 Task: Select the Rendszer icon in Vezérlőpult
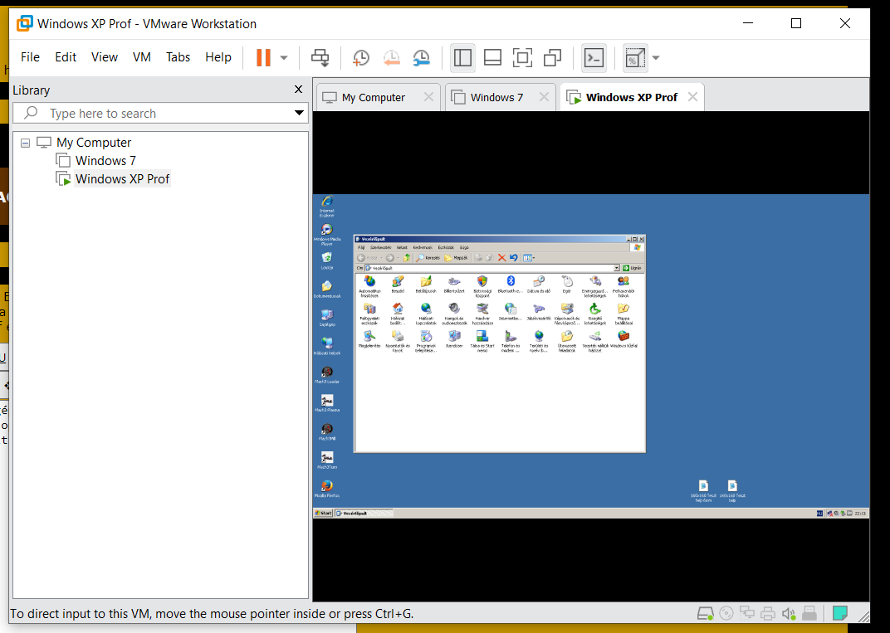pyautogui.click(x=454, y=339)
